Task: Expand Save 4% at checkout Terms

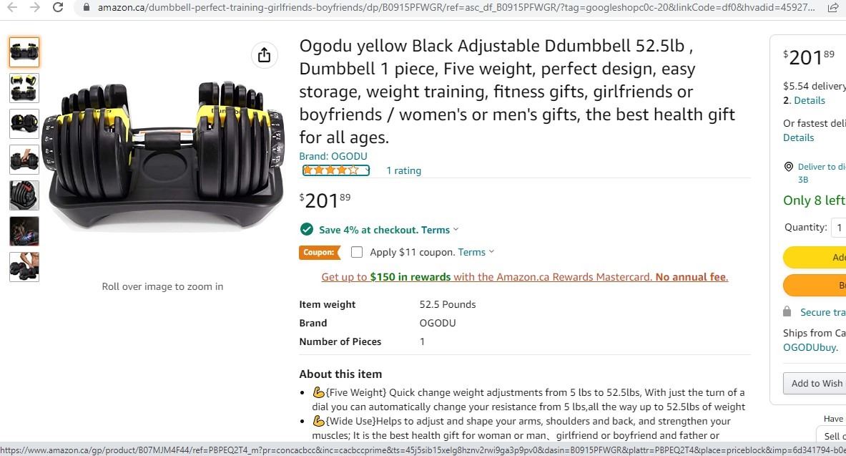Action: coord(439,230)
